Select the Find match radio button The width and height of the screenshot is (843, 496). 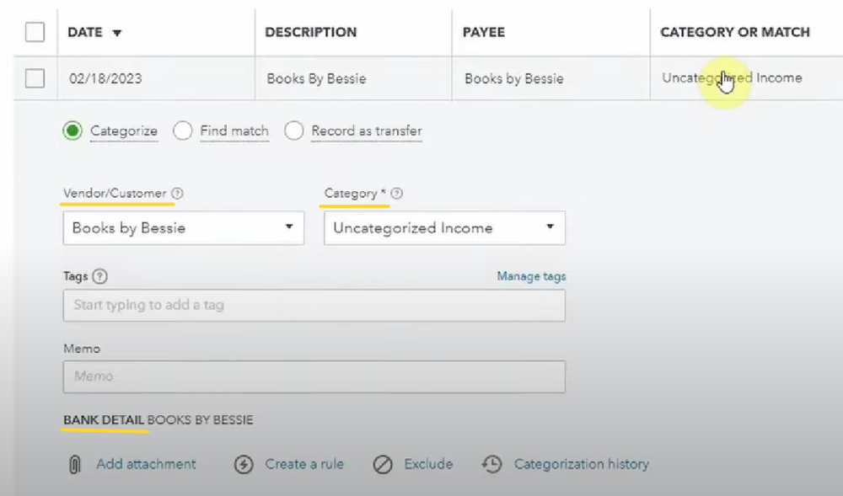click(x=183, y=131)
